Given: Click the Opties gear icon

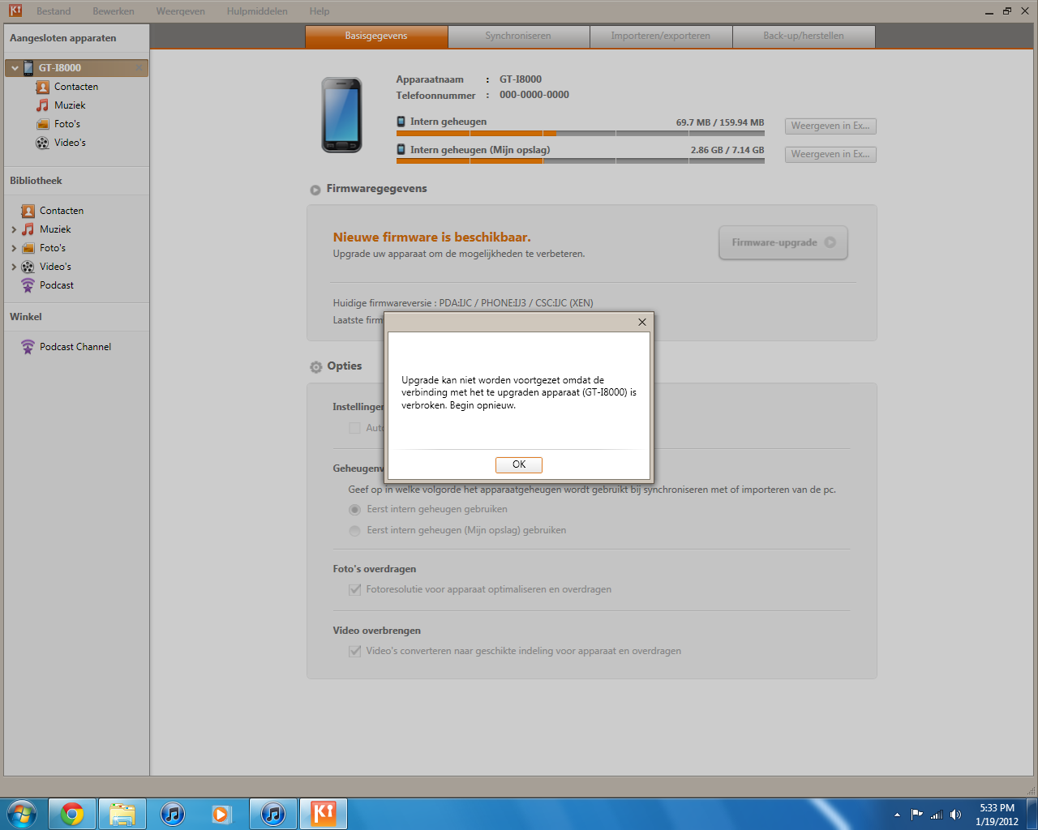Looking at the screenshot, I should pos(315,367).
